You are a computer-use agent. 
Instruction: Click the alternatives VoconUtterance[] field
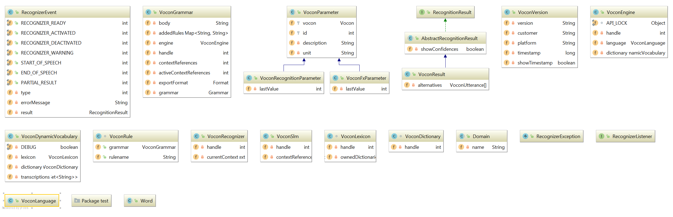tap(445, 85)
